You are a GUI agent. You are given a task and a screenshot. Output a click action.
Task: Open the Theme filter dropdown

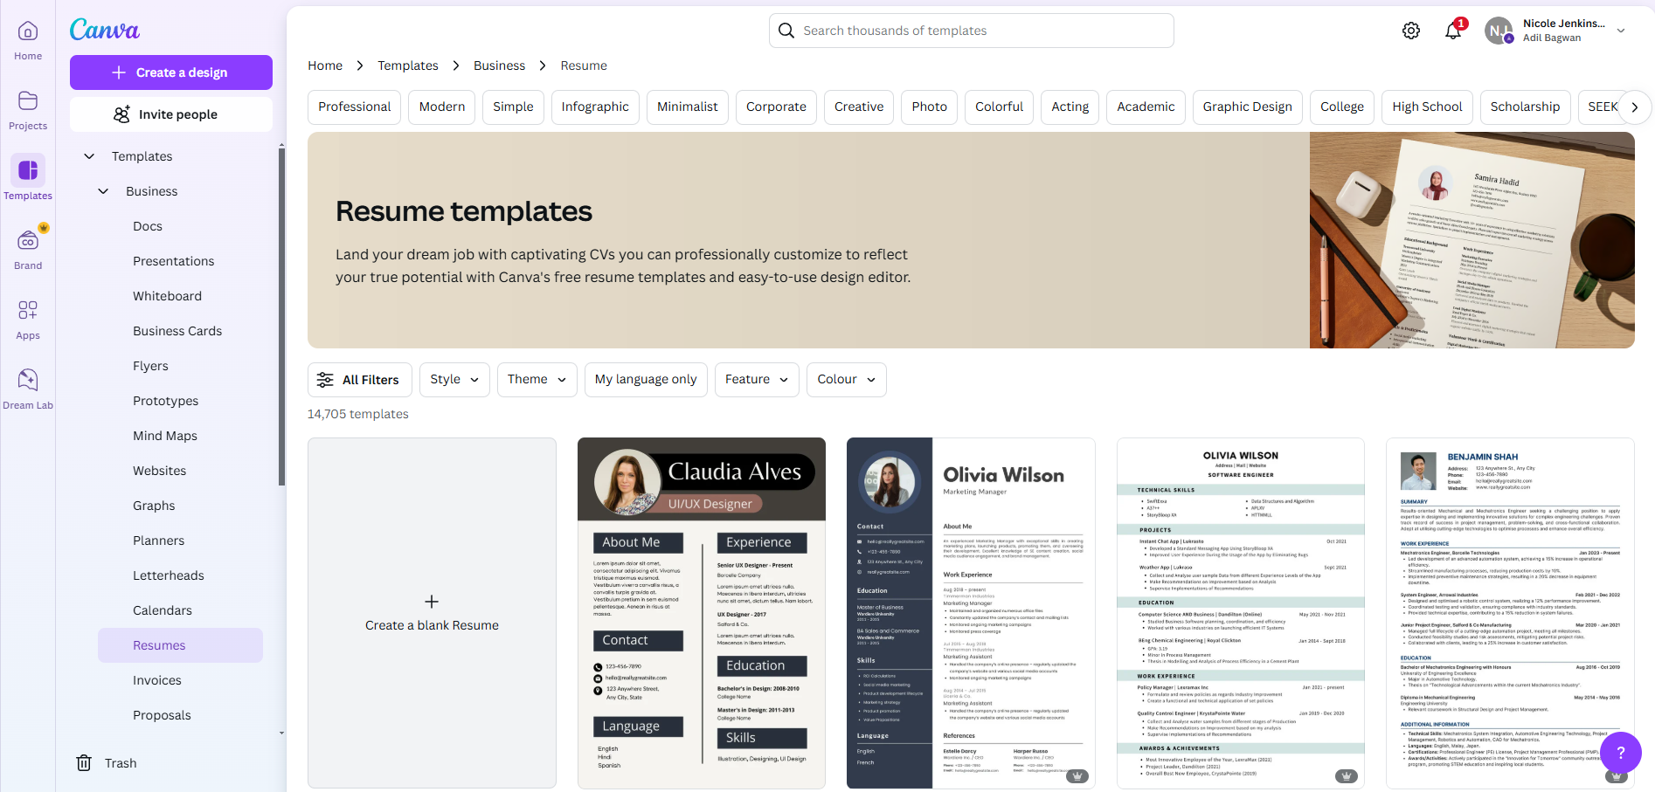537,380
